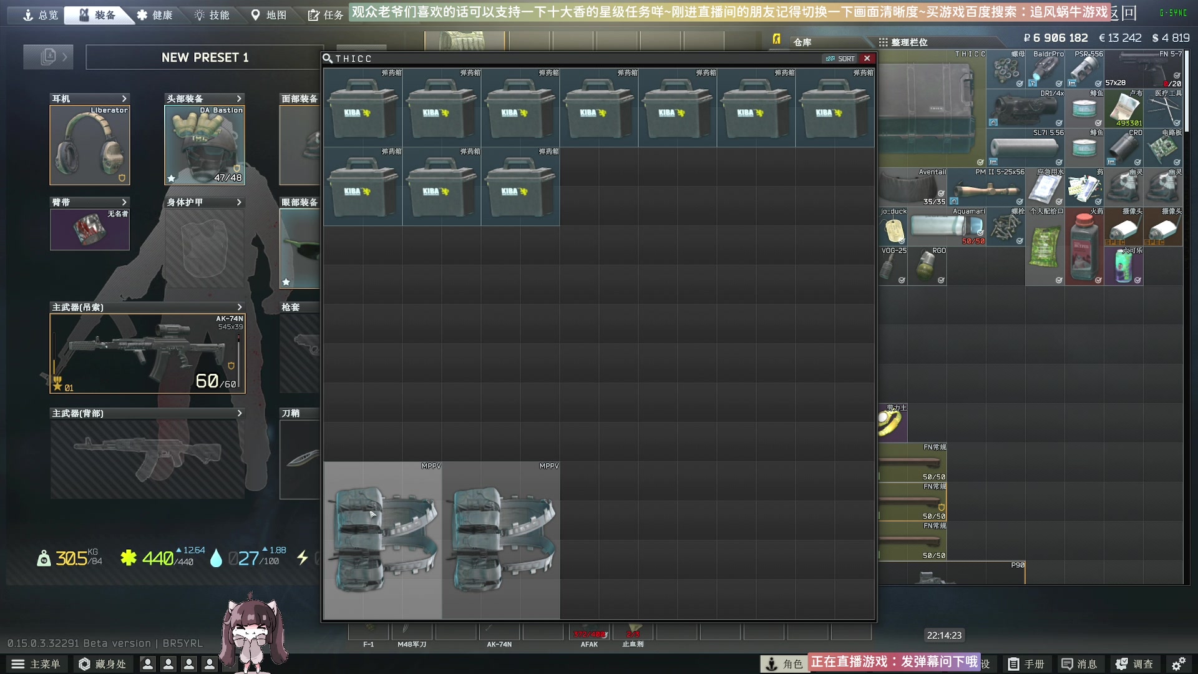Image resolution: width=1198 pixels, height=674 pixels.
Task: Select the Liberator headset slot
Action: (x=90, y=145)
